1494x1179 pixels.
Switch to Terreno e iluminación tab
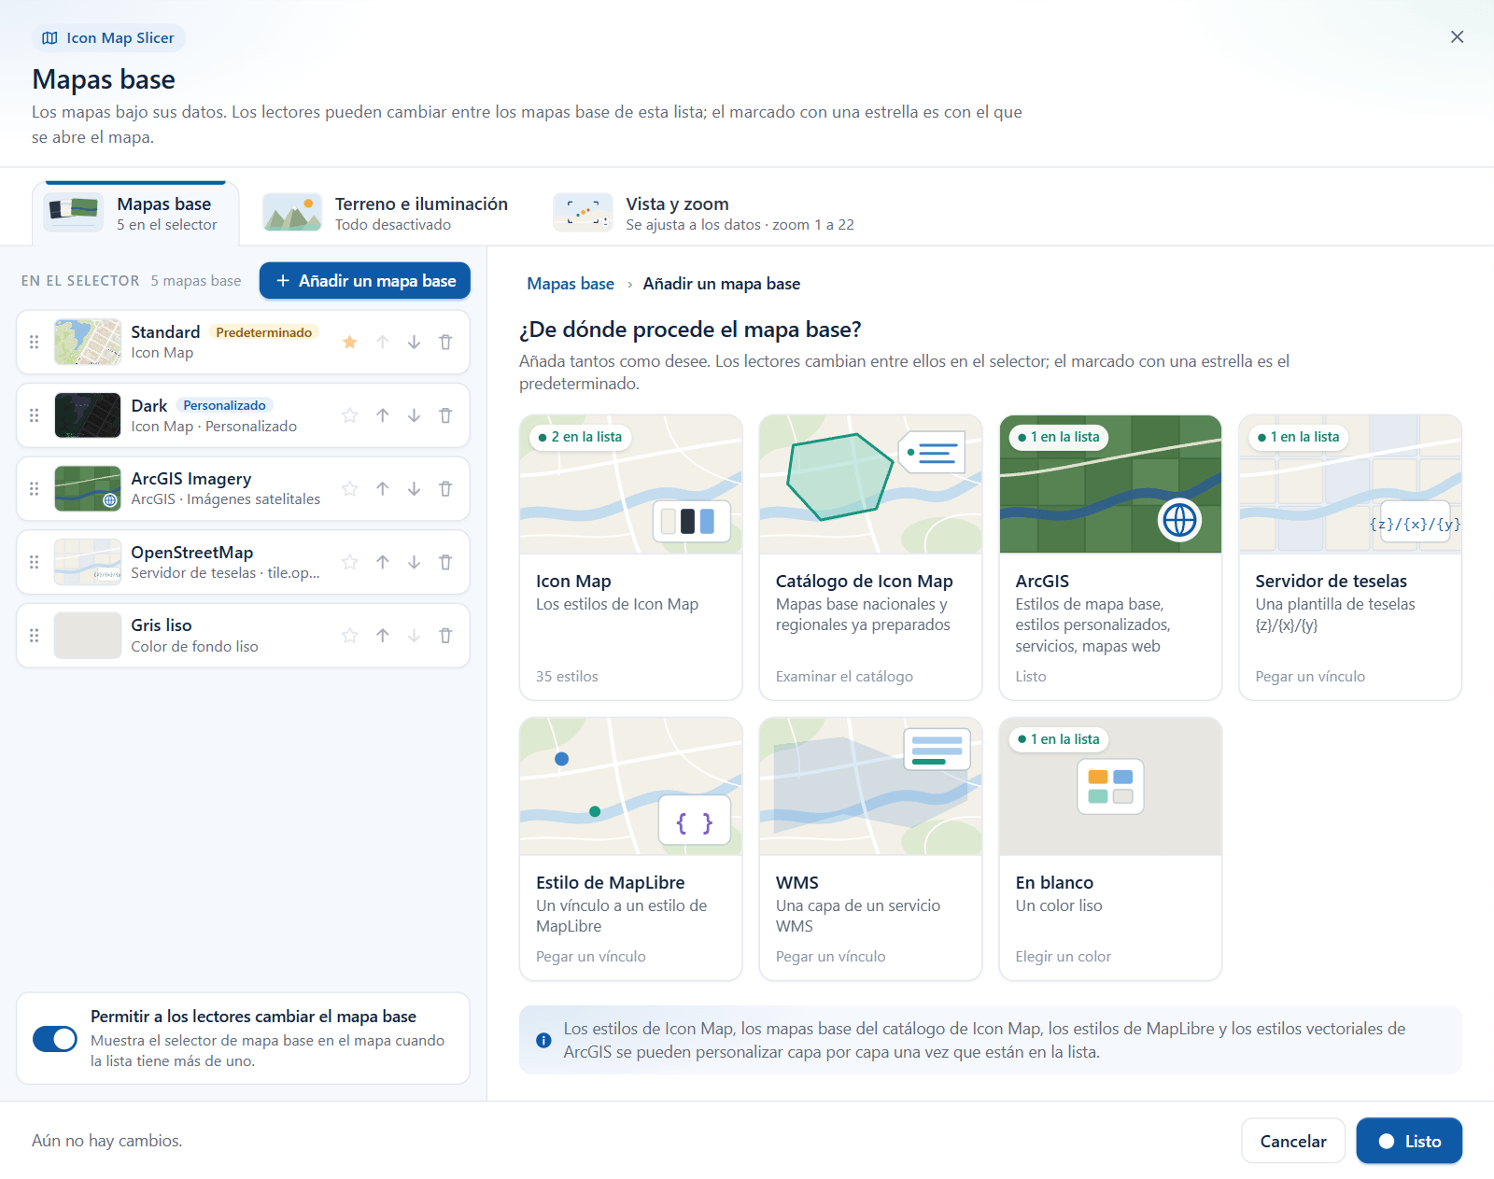coord(386,214)
